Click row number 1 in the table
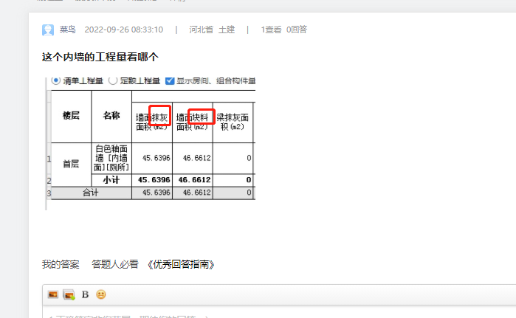Viewport: 516px width, 318px height. (x=49, y=159)
